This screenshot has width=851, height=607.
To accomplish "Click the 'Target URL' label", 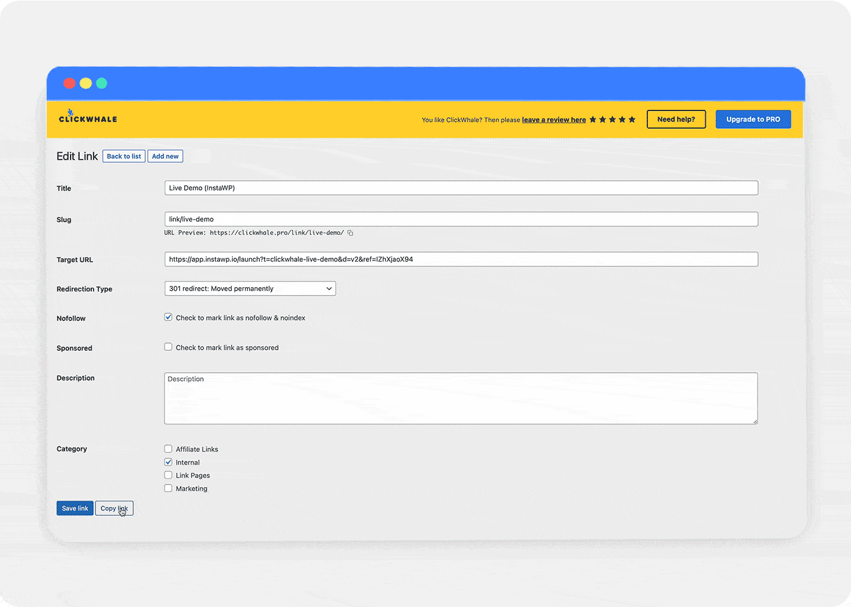I will tap(75, 260).
